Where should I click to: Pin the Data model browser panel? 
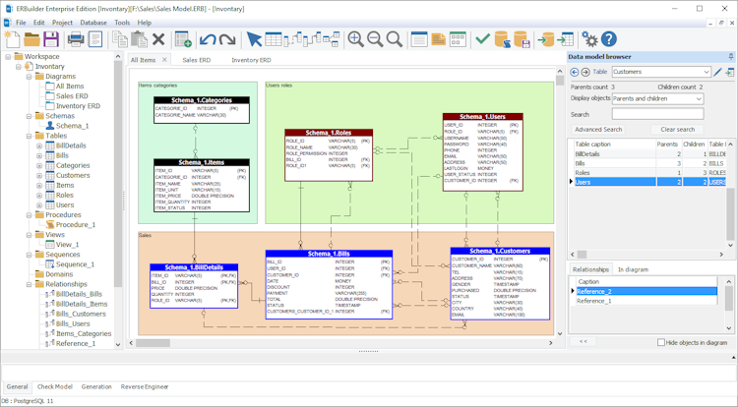pyautogui.click(x=731, y=57)
